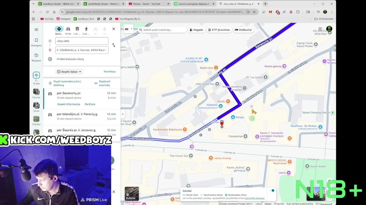Screen dimensions: 366x205
Task: Reload the page
Action: [47, 12]
